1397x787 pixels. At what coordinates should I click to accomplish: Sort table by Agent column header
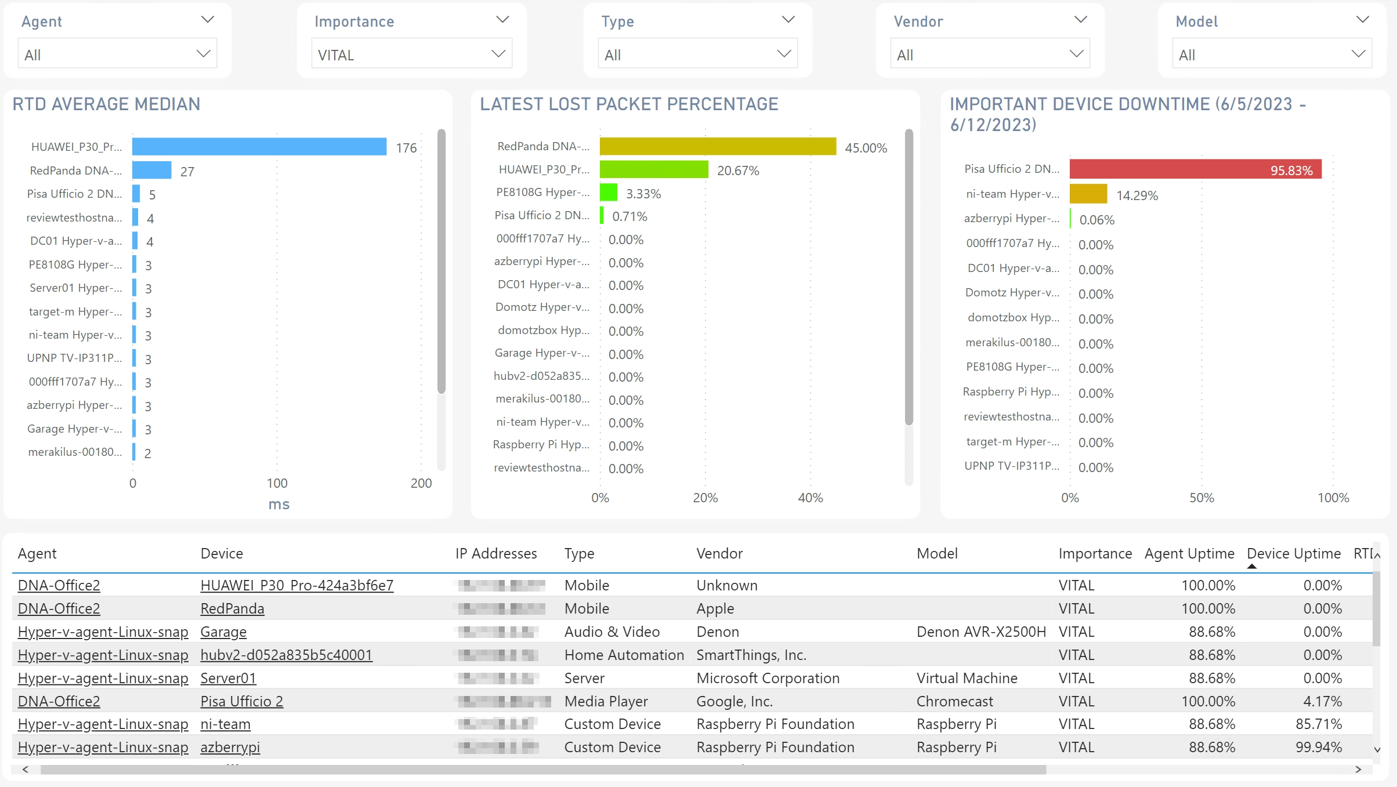(37, 553)
